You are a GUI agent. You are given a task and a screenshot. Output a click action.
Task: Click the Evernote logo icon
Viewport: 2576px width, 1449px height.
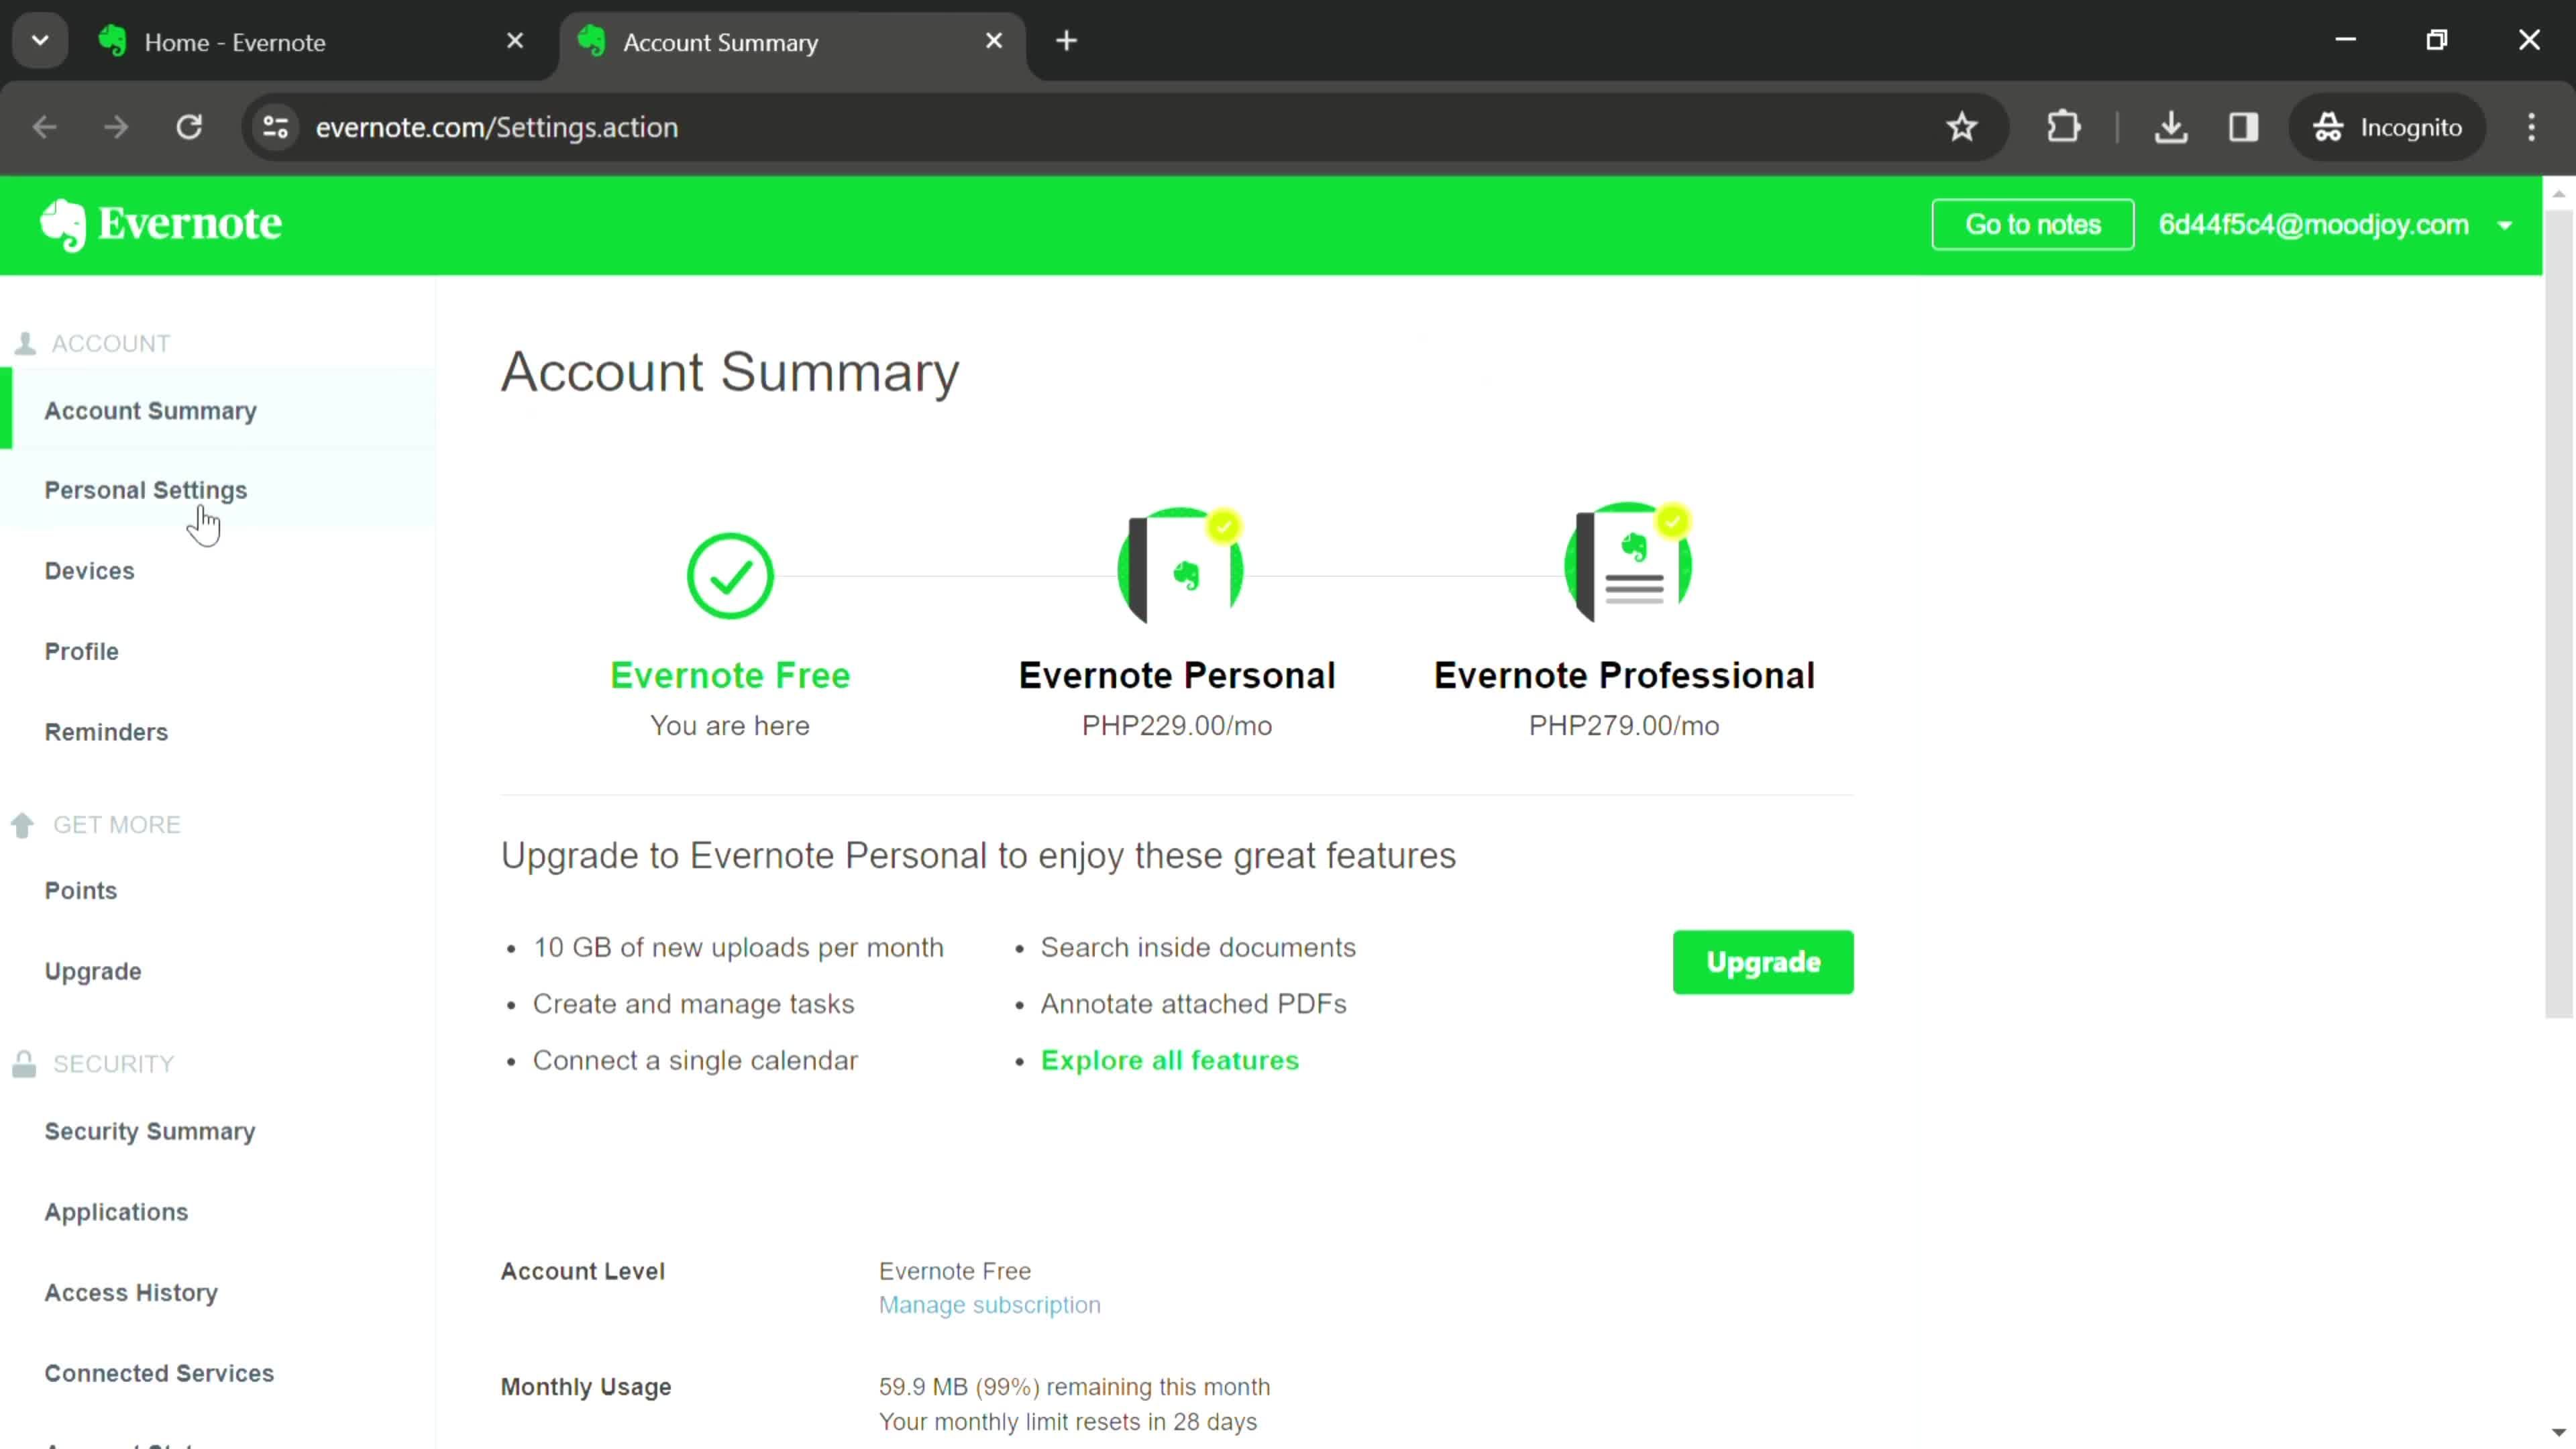62,225
